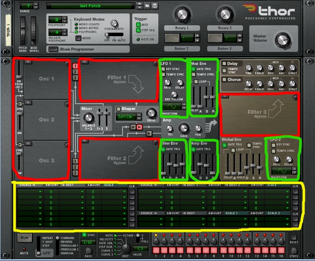Turn the step 1 sequencer knob

pyautogui.click(x=156, y=241)
